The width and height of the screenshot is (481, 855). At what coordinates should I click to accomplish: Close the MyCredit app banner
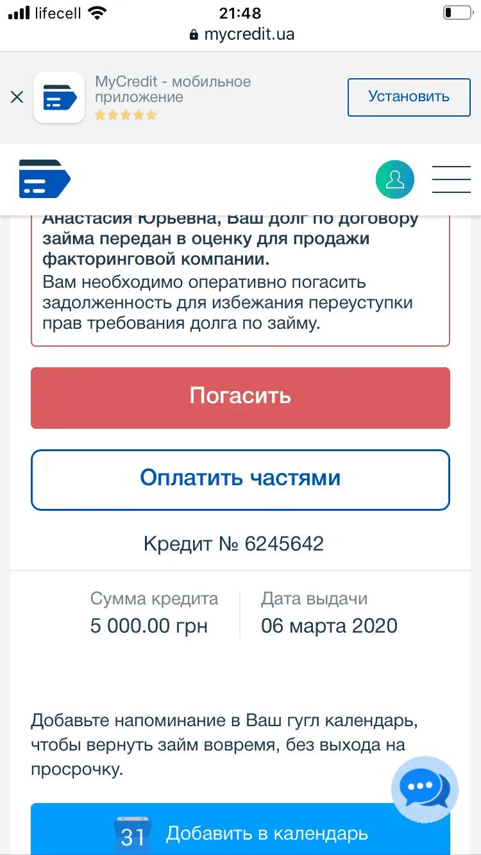point(17,97)
